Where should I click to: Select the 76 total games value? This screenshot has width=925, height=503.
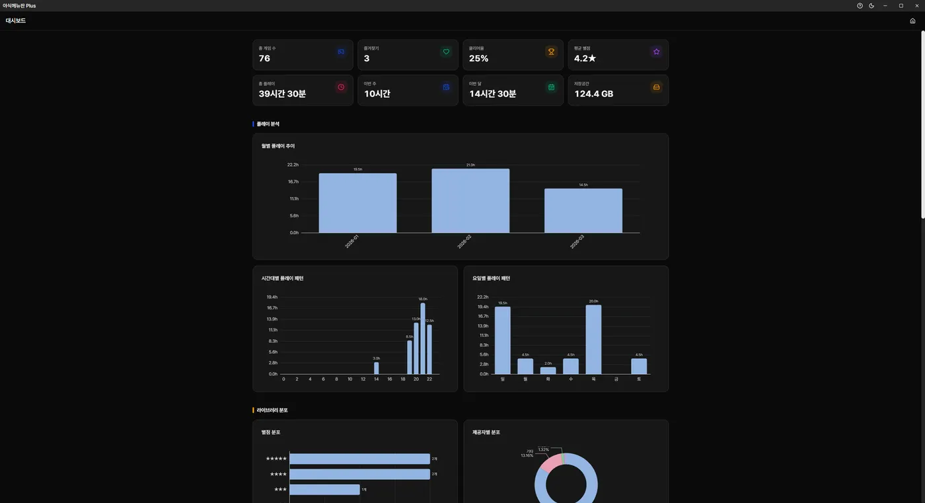[x=264, y=58]
